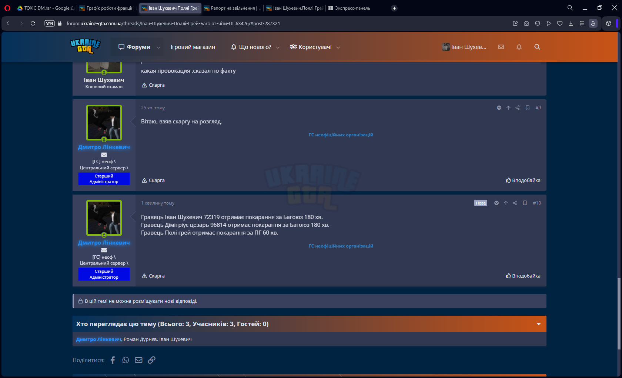This screenshot has width=622, height=378.
Task: Open the browser downloads icon
Action: click(571, 23)
